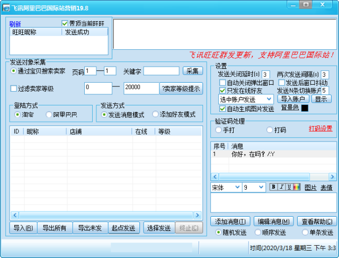
Task: Sort by 等级 column header
Action: 179,131
